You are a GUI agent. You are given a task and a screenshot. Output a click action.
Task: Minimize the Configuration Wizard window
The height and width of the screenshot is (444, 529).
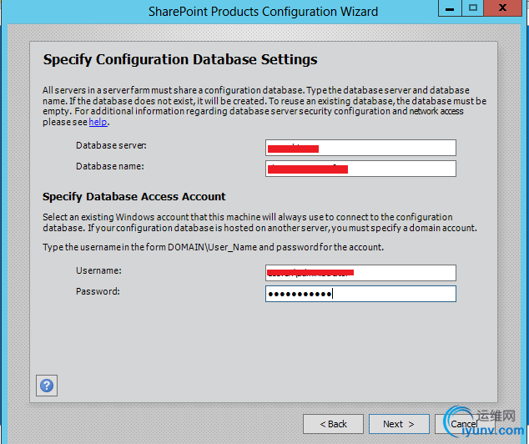[x=450, y=8]
